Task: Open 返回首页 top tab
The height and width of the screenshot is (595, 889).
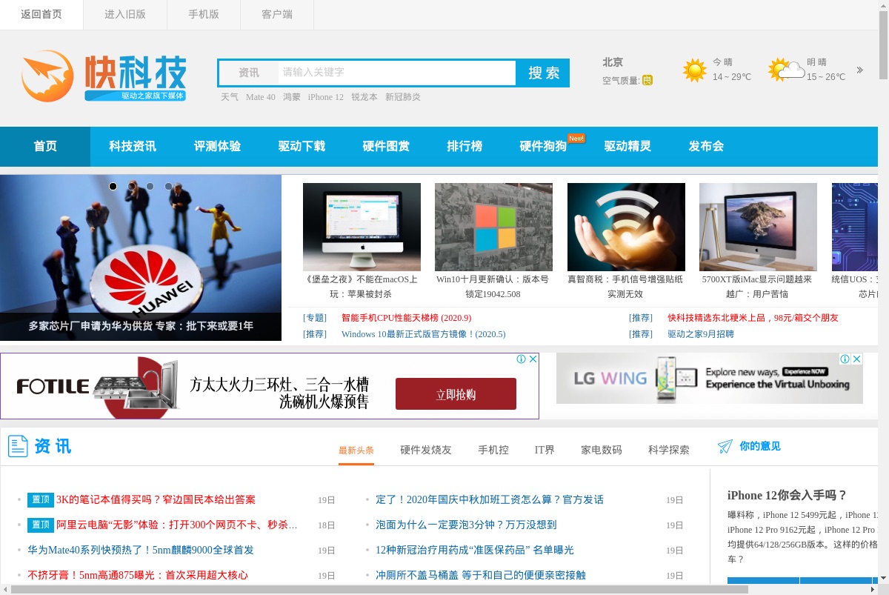Action: point(41,14)
